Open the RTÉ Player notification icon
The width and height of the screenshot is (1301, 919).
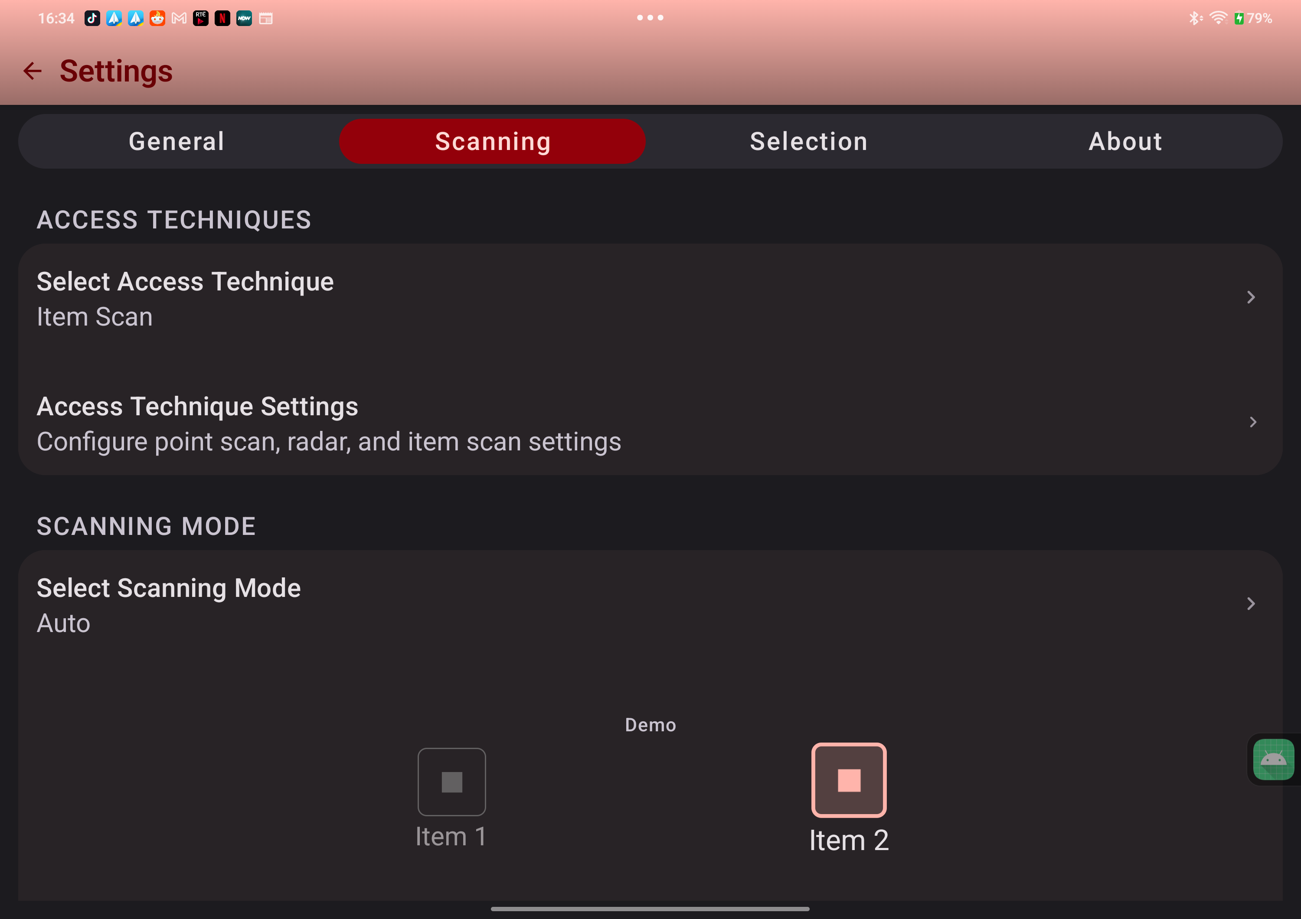[x=201, y=19]
